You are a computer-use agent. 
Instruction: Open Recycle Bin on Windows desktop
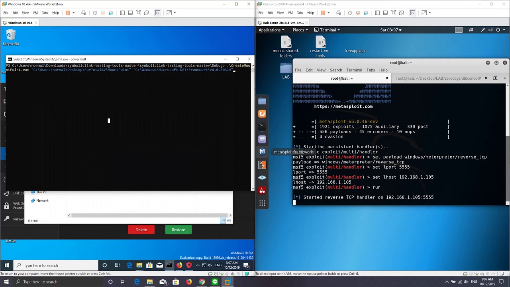(11, 37)
